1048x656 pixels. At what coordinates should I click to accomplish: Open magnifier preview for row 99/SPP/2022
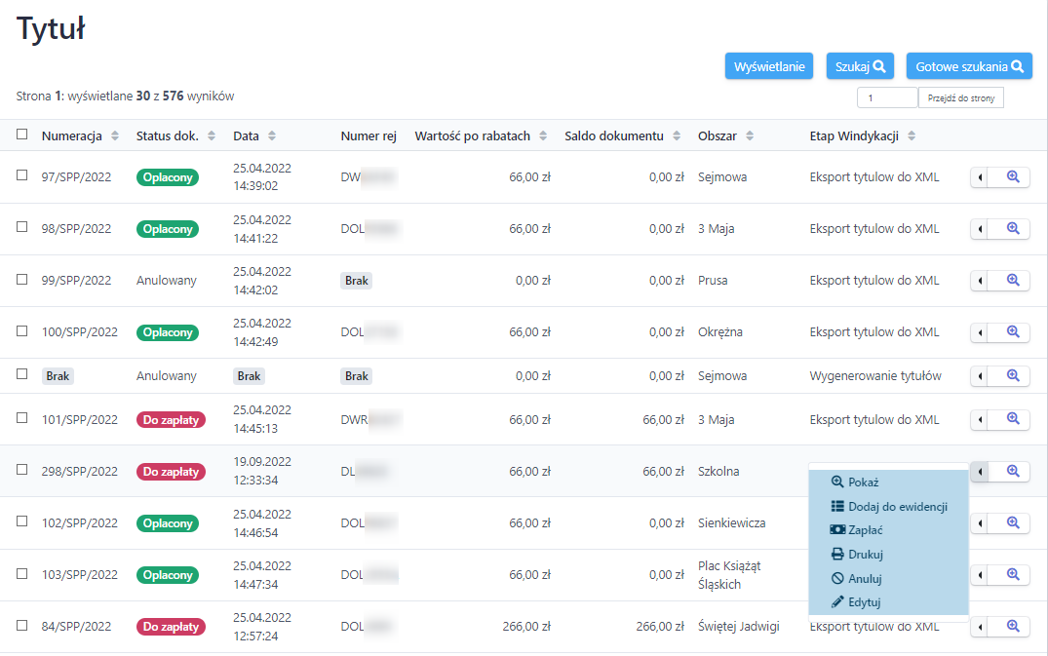pos(1013,281)
